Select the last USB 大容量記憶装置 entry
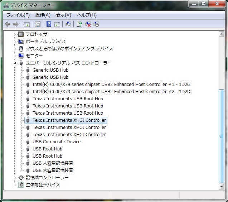This screenshot has height=202, width=228. [53, 170]
